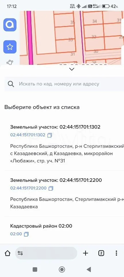Open link 02:44:151701:1302
The height and width of the screenshot is (277, 124).
point(28,135)
